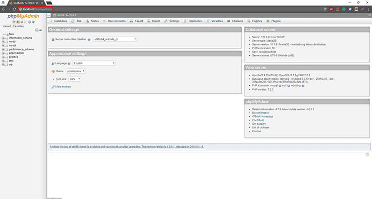This screenshot has height=199, width=372.
Task: Click the Get support link
Action: point(259,124)
